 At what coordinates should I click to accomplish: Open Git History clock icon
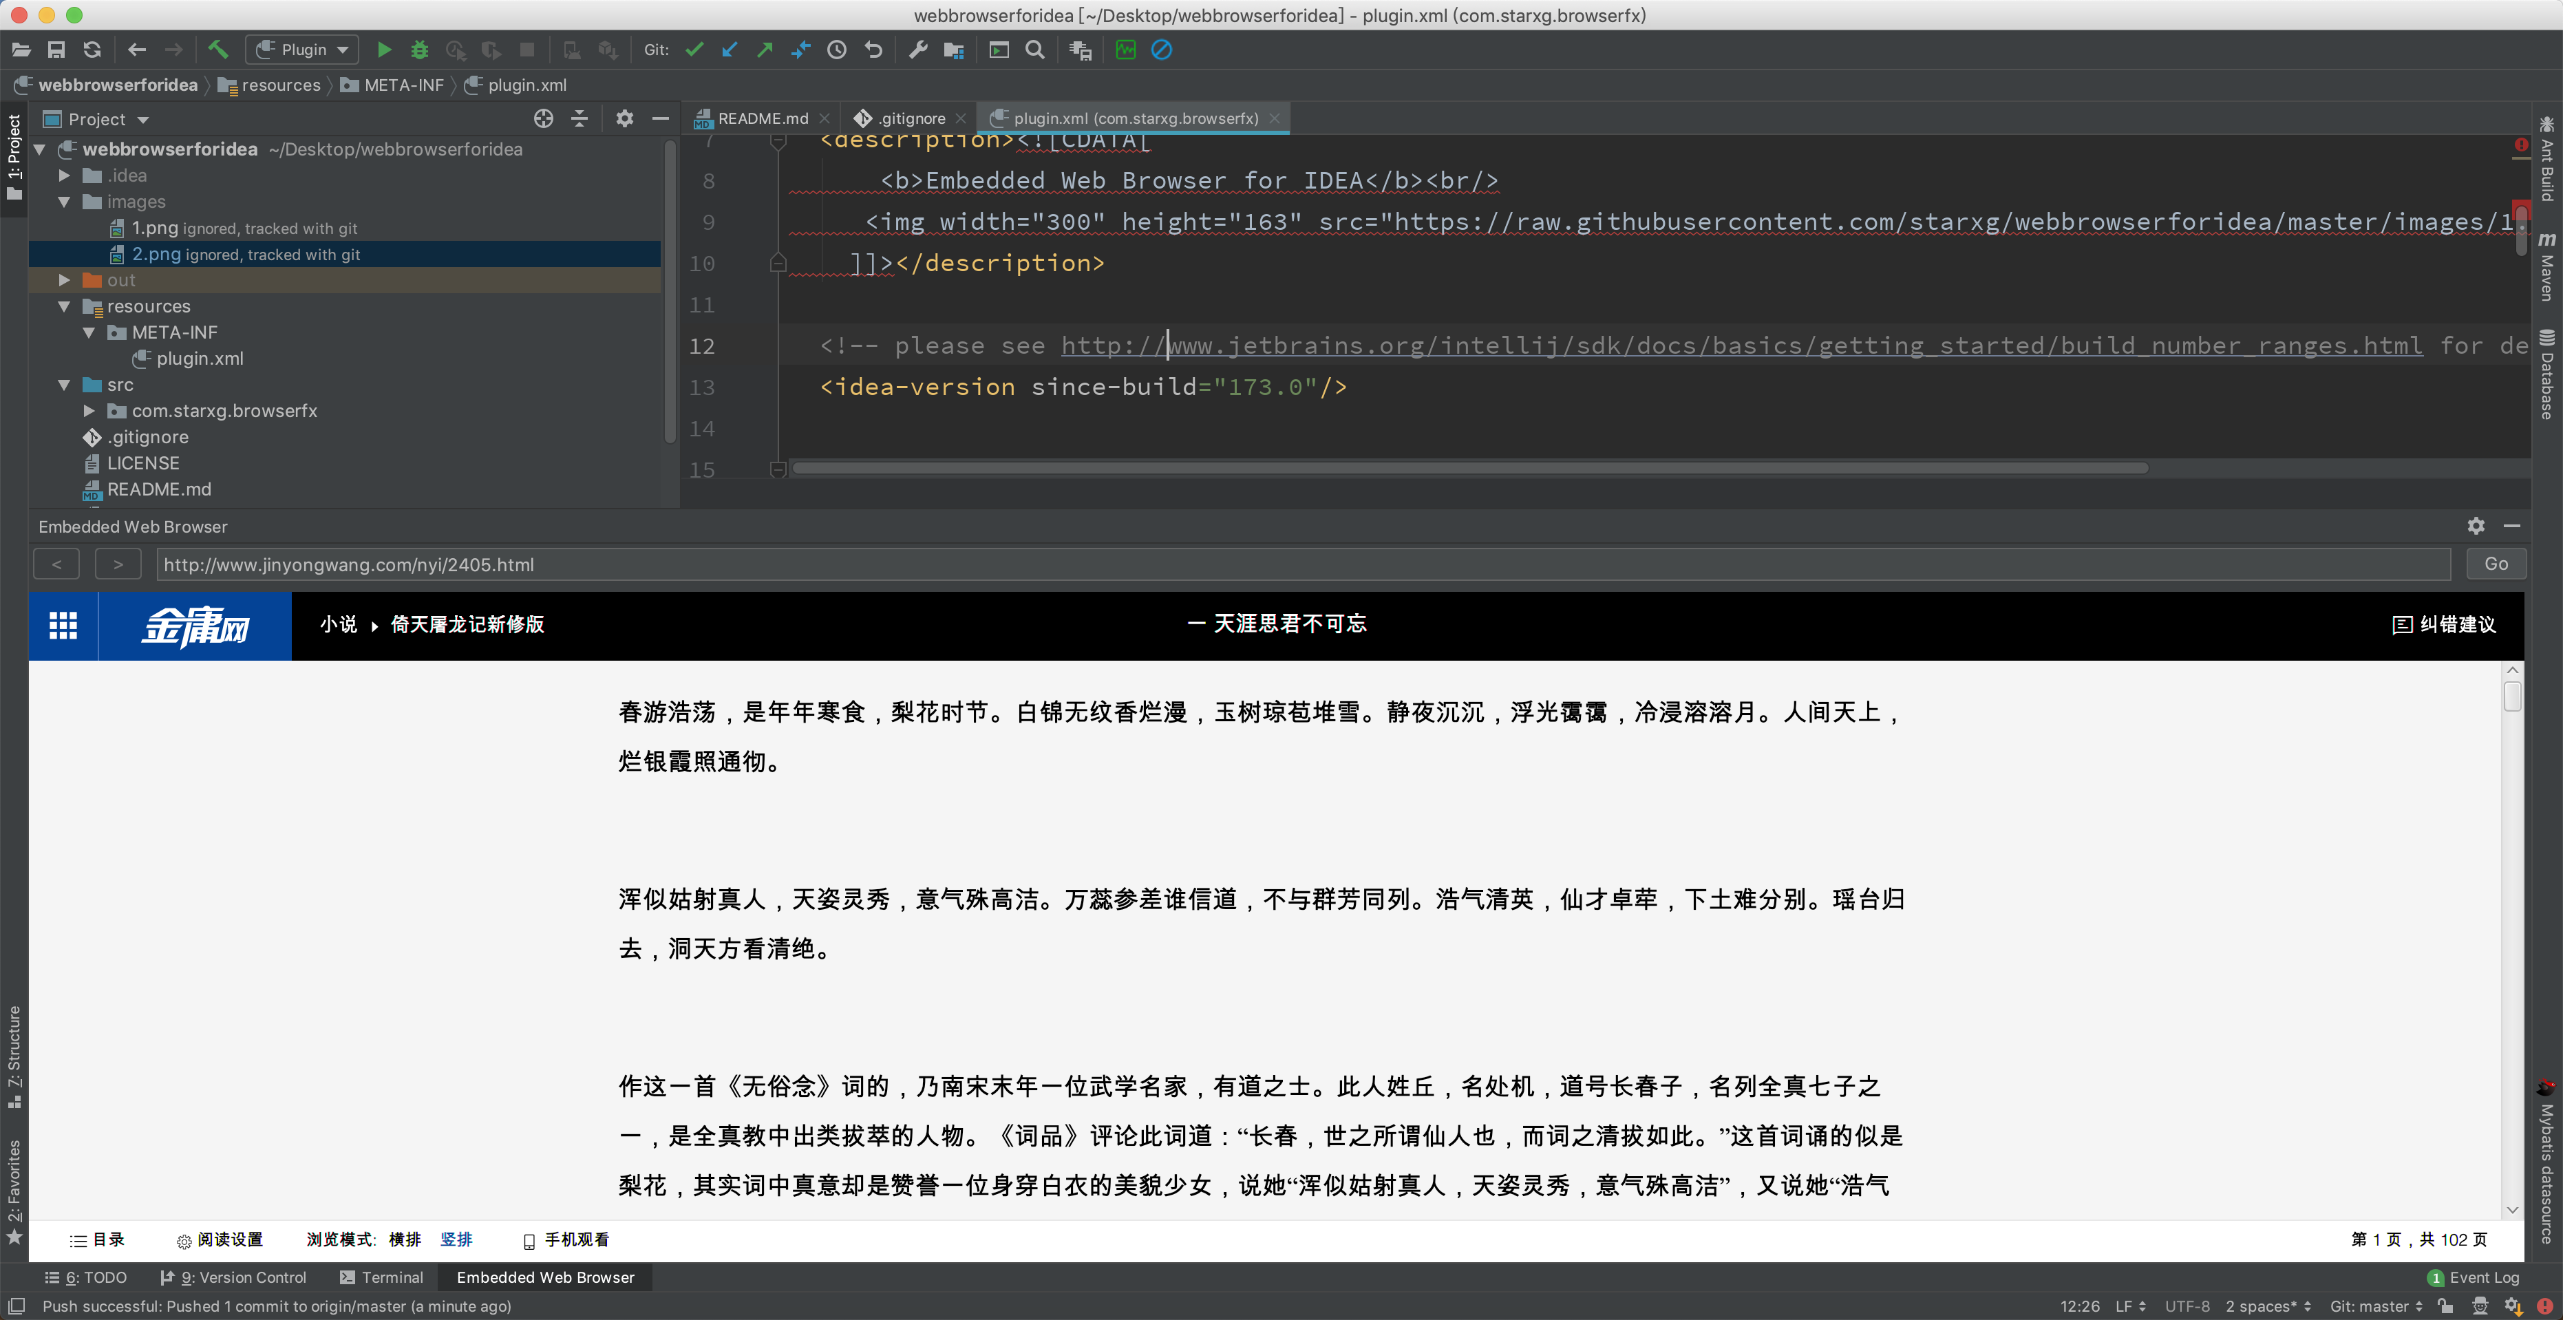pos(837,50)
